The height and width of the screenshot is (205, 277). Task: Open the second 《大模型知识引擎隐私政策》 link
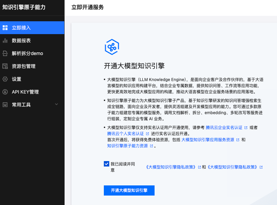(x=232, y=167)
